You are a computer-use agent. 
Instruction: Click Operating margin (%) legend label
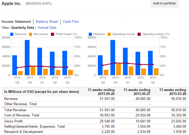[156, 34]
